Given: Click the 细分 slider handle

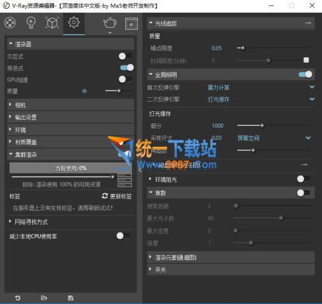Looking at the screenshot, I should coord(262,125).
